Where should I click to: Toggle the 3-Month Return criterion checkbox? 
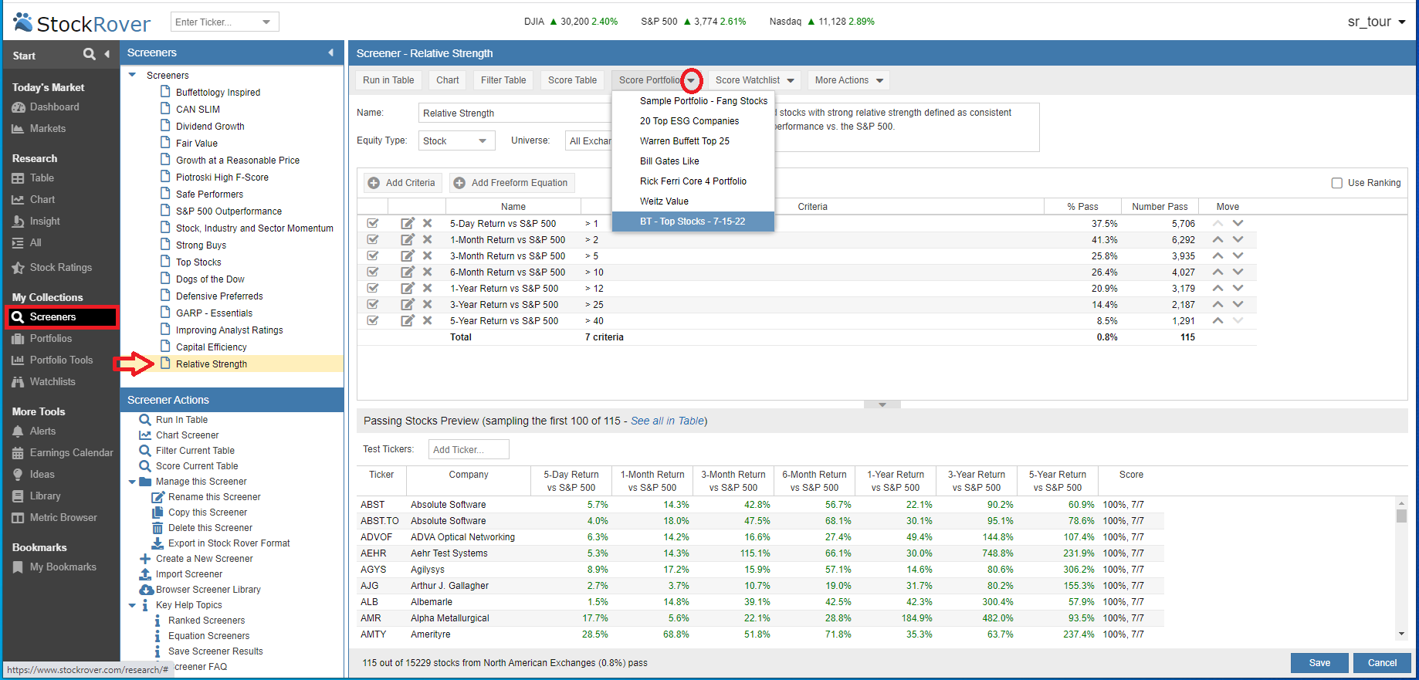tap(373, 255)
